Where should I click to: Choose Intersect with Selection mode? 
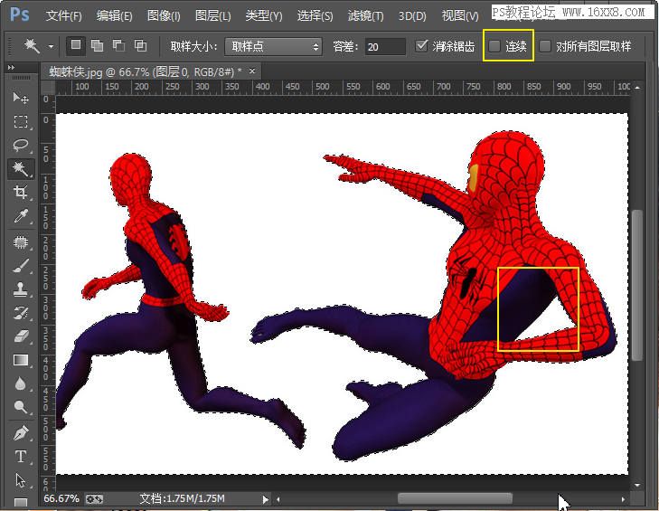point(140,45)
